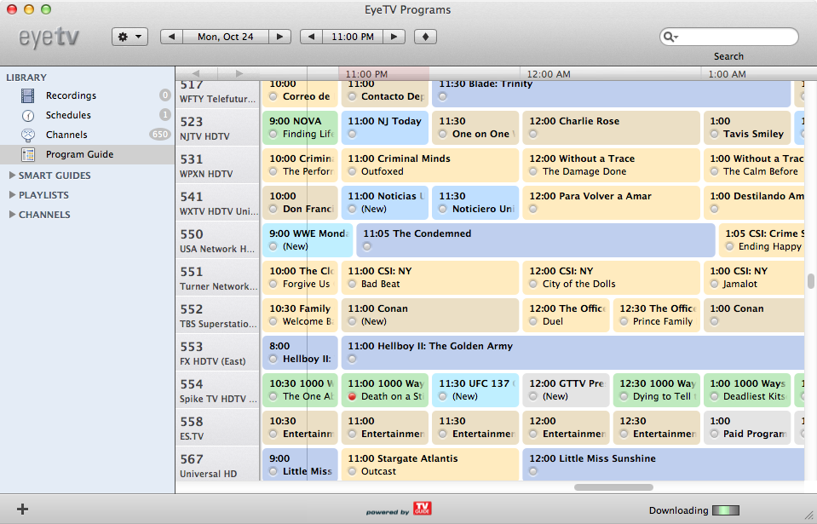Step back from 11:00 PM time

[x=312, y=37]
